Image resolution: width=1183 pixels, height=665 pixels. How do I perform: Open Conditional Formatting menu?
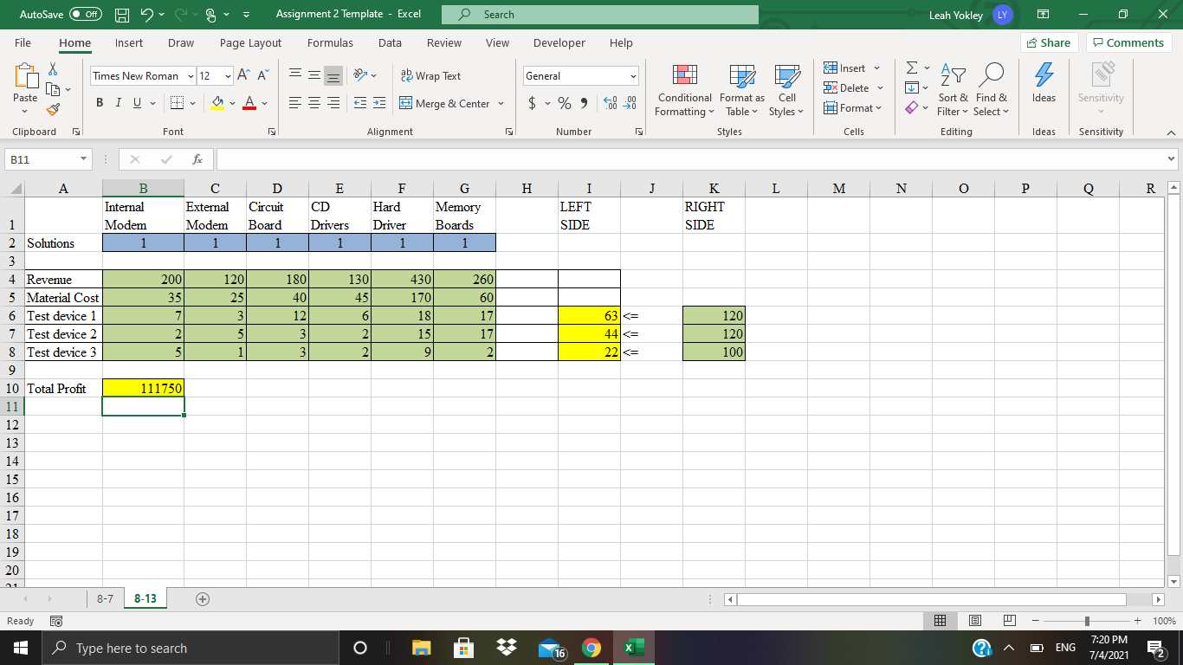pyautogui.click(x=684, y=91)
